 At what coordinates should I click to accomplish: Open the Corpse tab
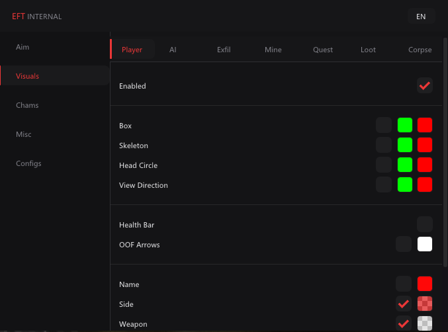(x=420, y=50)
